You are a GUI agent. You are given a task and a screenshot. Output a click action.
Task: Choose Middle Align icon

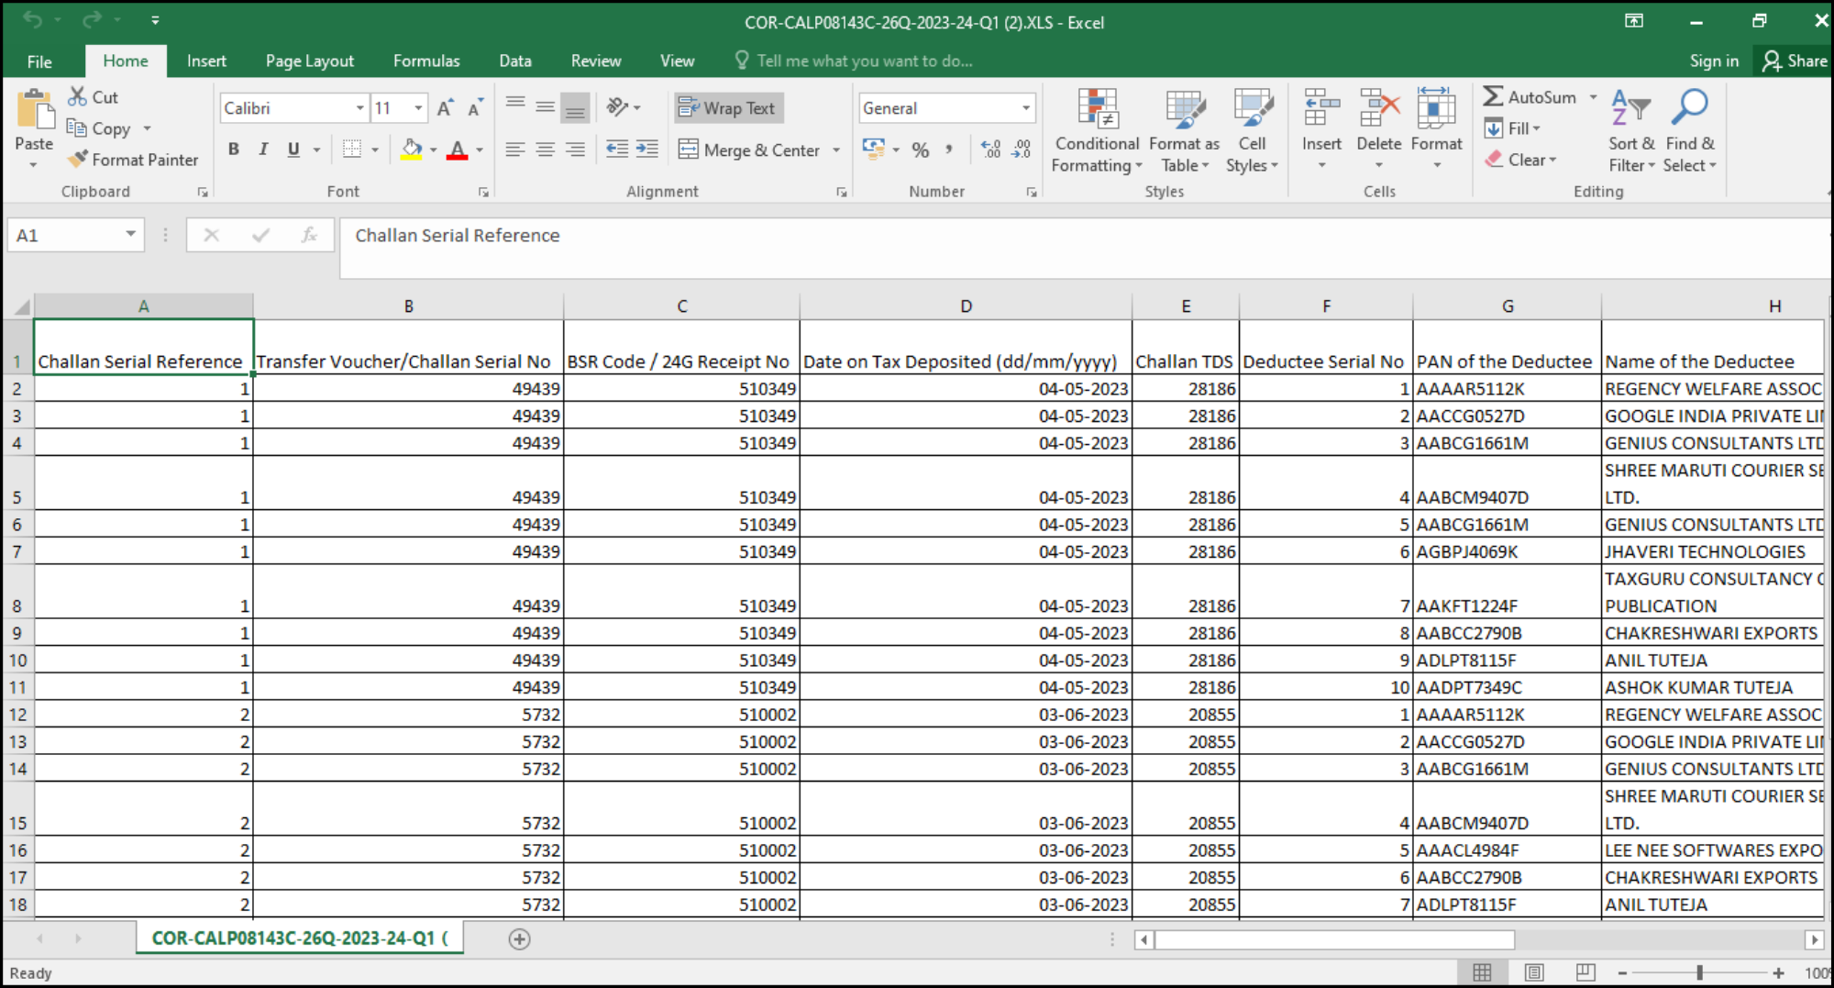point(546,108)
